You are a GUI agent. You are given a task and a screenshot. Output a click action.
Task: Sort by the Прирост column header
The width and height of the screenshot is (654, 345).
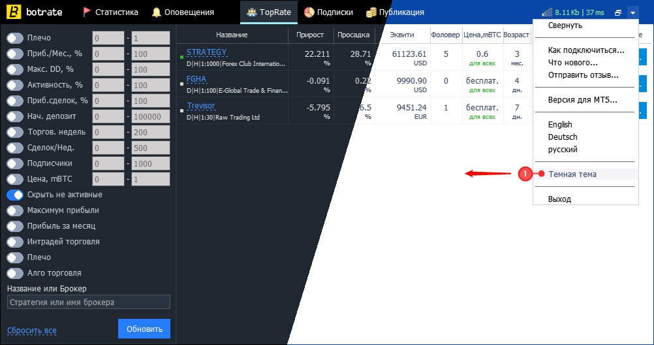click(x=310, y=35)
